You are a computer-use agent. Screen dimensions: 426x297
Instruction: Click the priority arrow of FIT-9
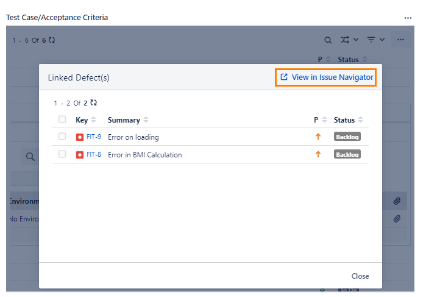click(x=318, y=137)
